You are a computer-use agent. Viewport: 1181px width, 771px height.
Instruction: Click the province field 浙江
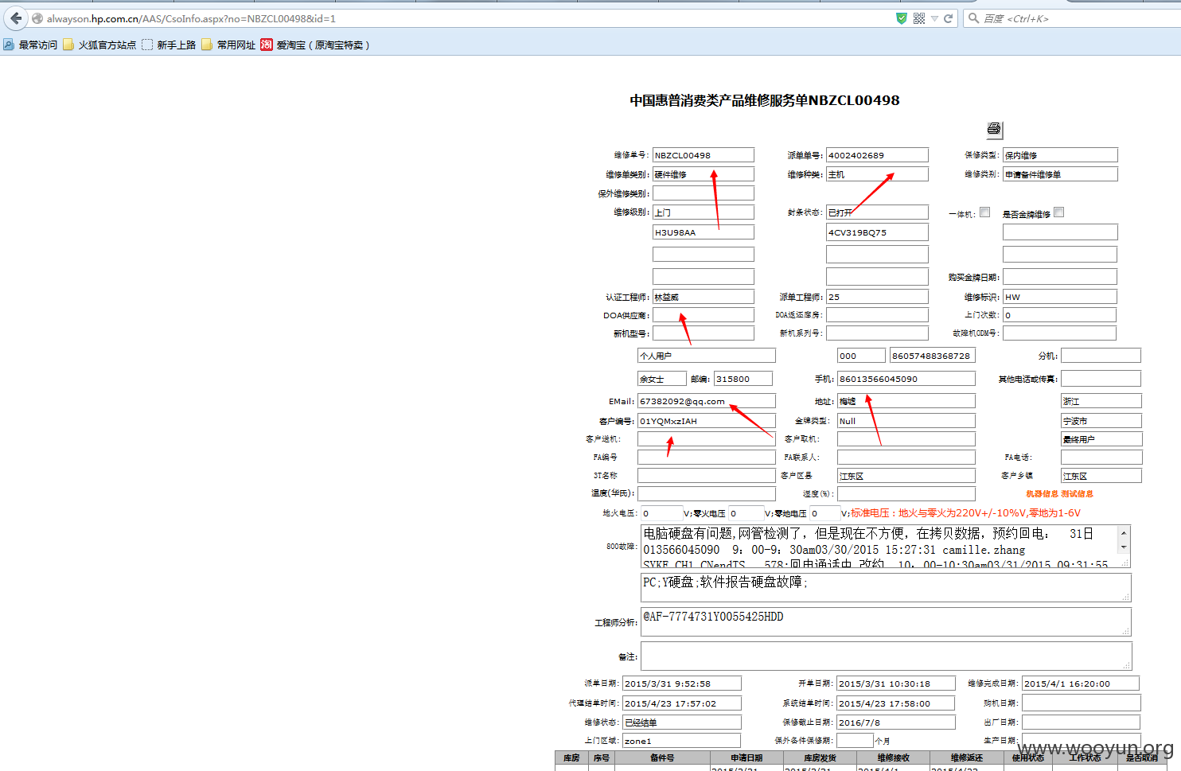point(1101,401)
